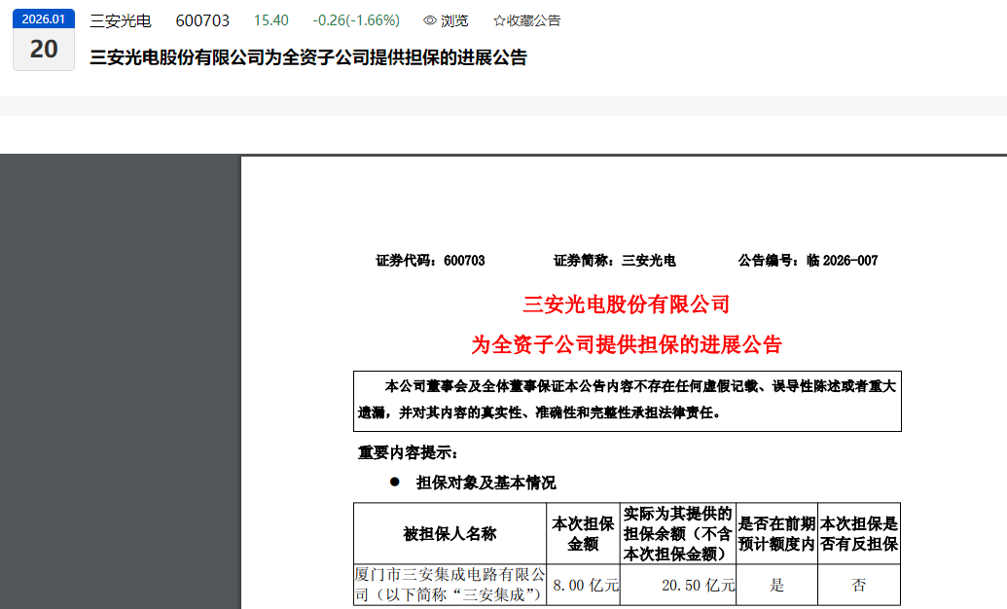
Task: Click the 20.50 亿元 table cell
Action: pyautogui.click(x=677, y=585)
